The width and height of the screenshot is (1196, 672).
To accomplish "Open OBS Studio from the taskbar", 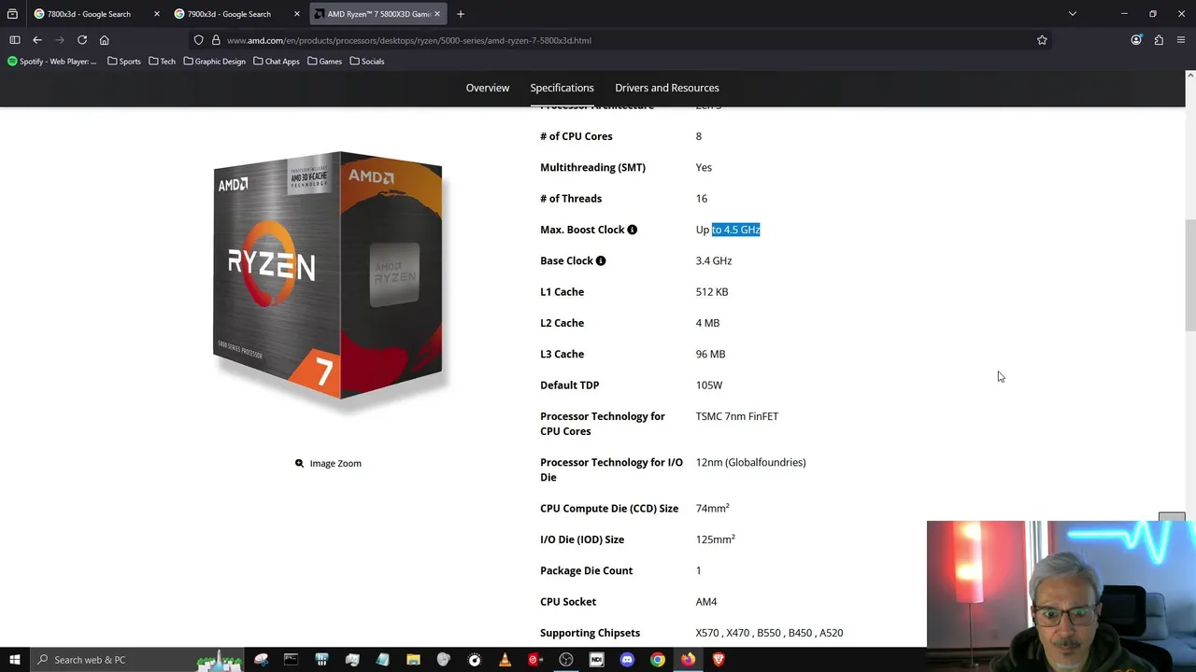I will pyautogui.click(x=566, y=660).
